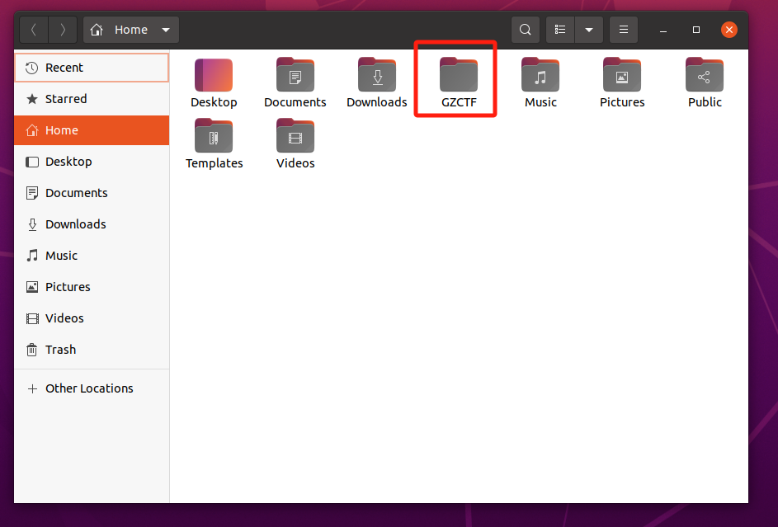Open Trash in the sidebar
Image resolution: width=778 pixels, height=527 pixels.
pos(92,350)
